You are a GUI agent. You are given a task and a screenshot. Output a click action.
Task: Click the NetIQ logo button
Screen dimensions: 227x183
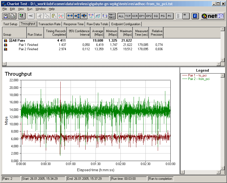coord(213,16)
